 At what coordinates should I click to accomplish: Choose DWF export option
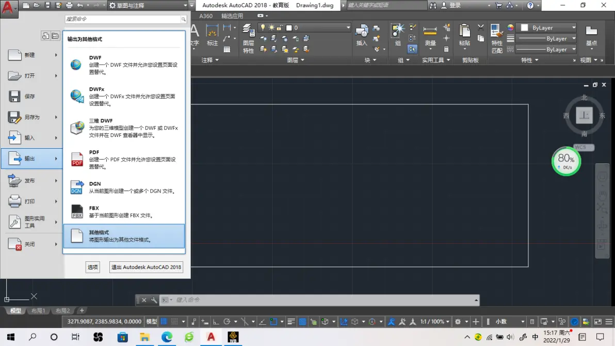click(x=124, y=65)
